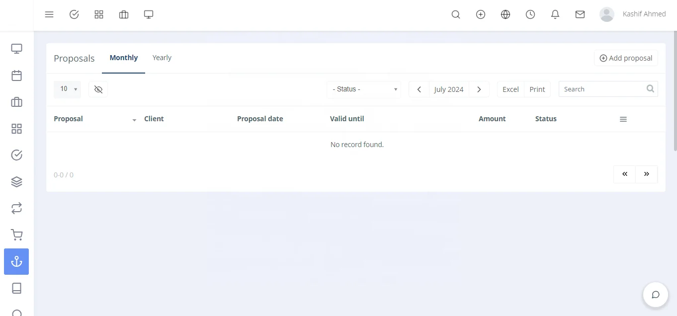Click the Proposals page title
677x316 pixels.
click(x=74, y=58)
